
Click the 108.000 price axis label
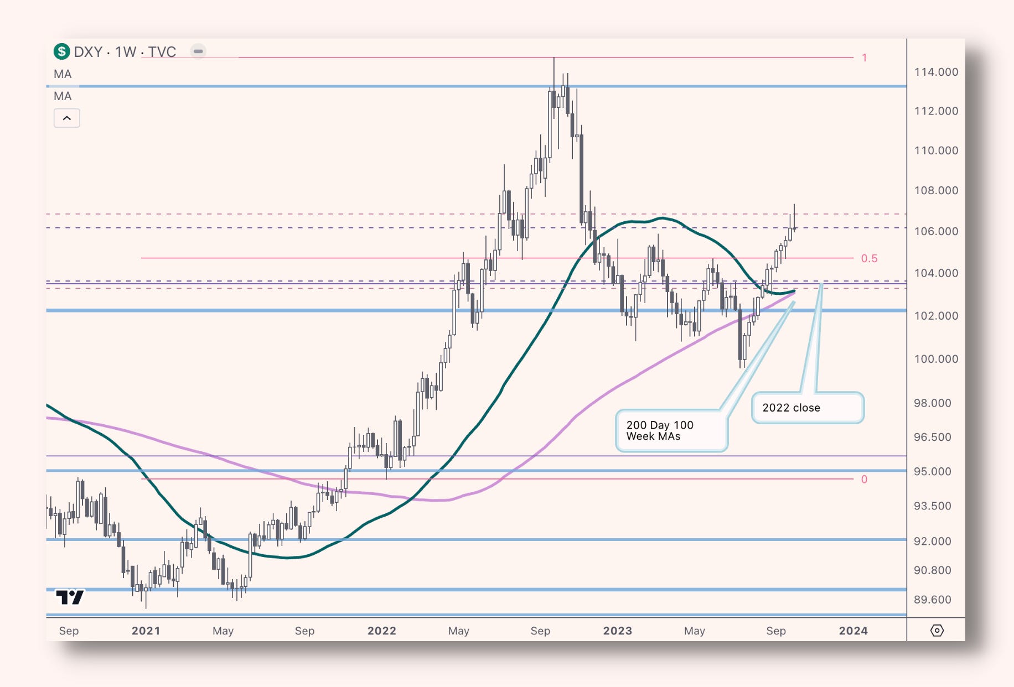pos(936,190)
